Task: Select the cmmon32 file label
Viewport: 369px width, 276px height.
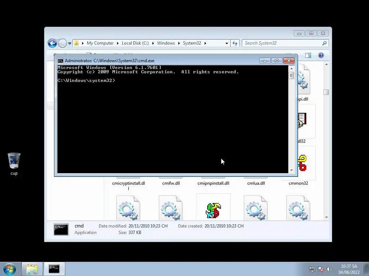Action: coord(298,183)
